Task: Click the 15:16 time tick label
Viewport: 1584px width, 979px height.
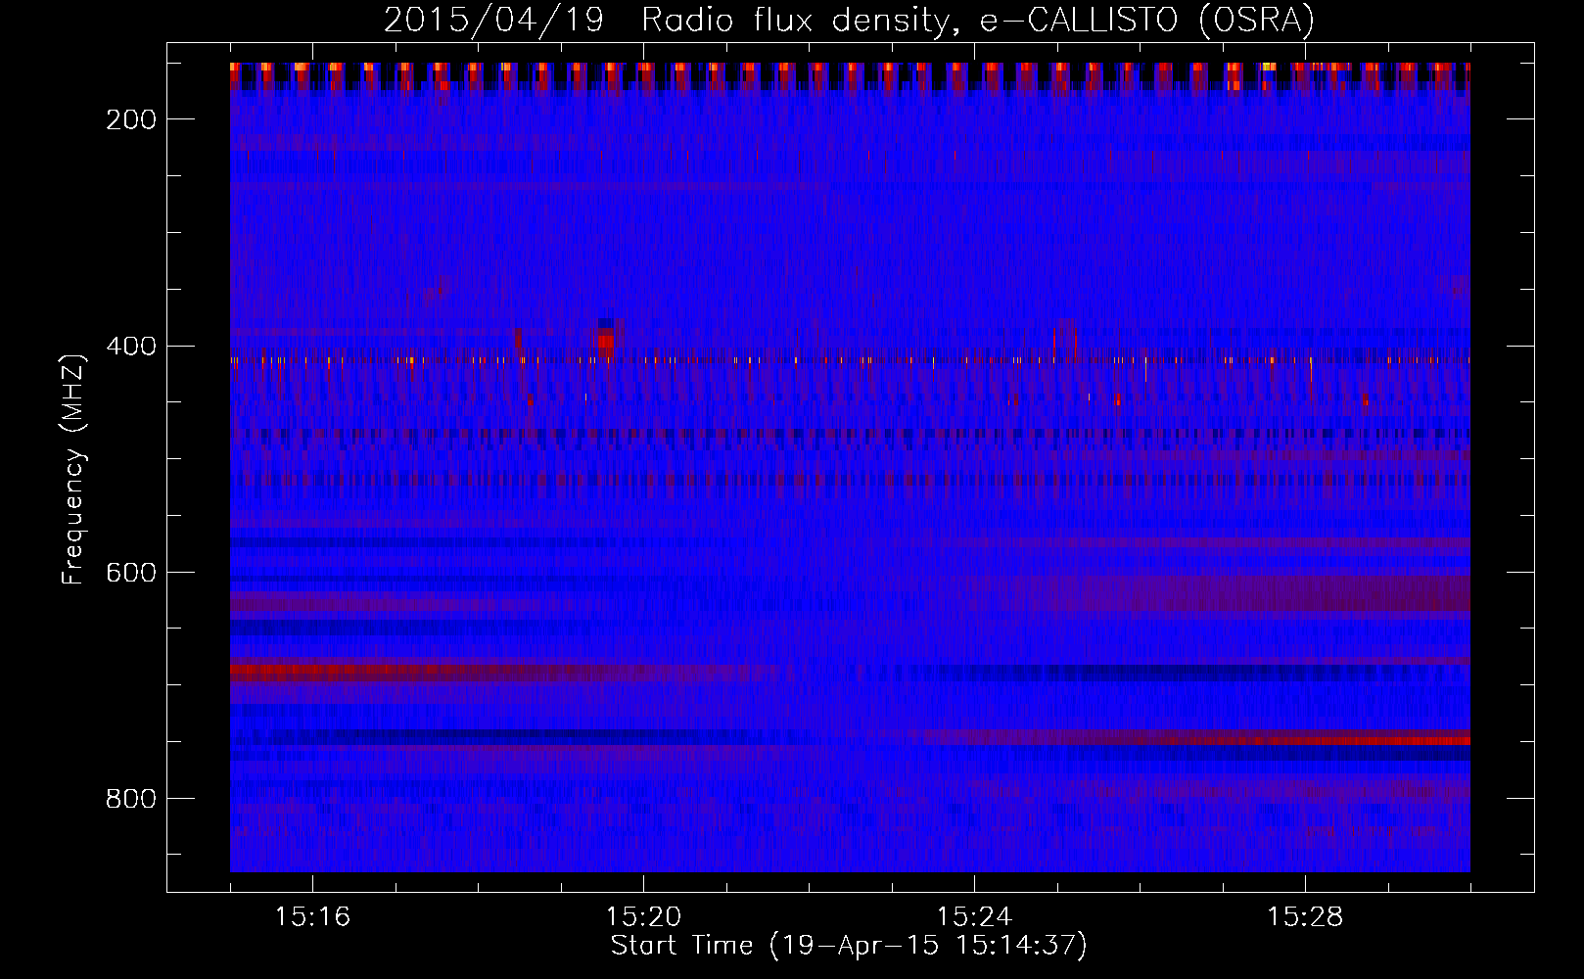Action: (312, 917)
